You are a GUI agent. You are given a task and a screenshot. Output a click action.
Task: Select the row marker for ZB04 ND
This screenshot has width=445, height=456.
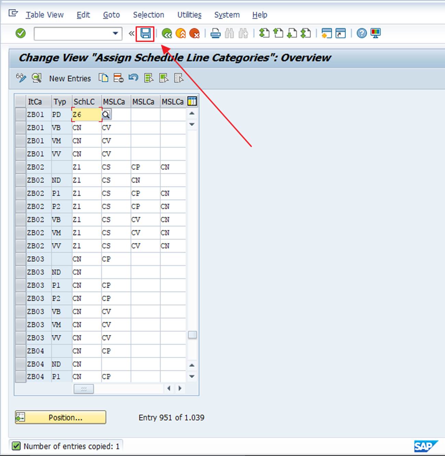point(21,364)
